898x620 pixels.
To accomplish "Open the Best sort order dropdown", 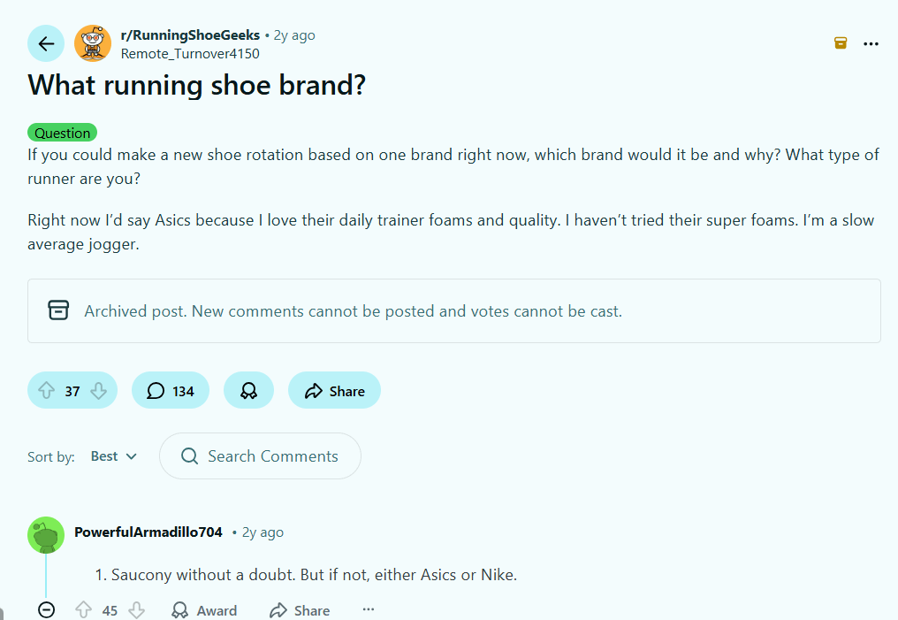I will [113, 455].
